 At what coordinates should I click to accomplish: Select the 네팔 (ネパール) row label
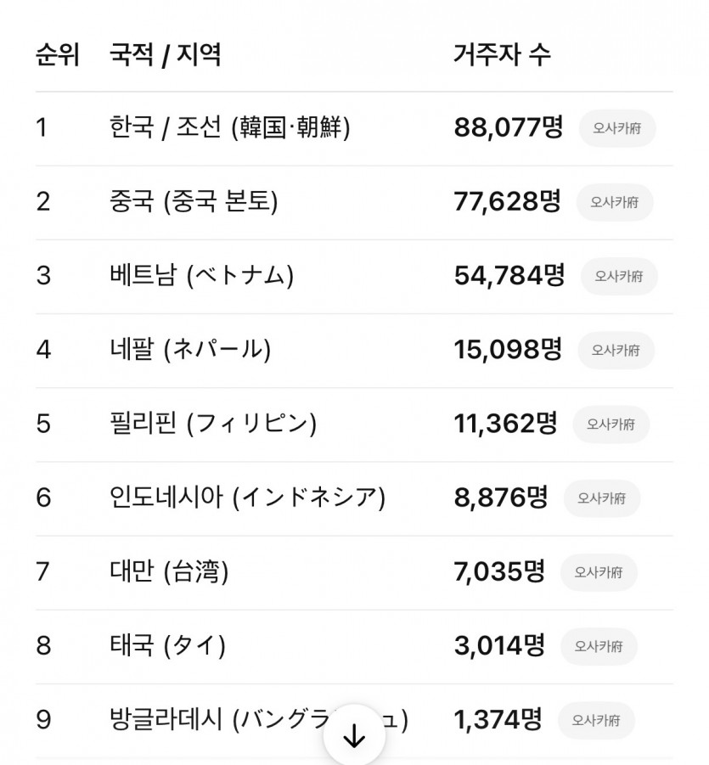click(190, 350)
